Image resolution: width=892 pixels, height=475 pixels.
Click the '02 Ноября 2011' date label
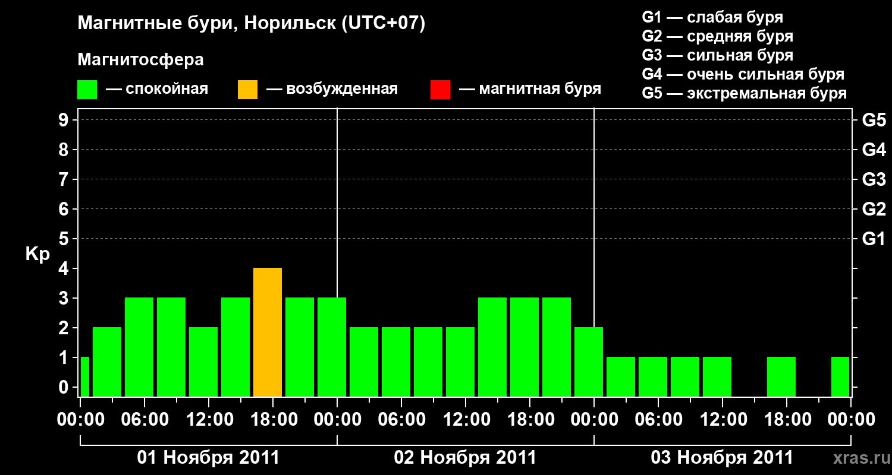[465, 458]
